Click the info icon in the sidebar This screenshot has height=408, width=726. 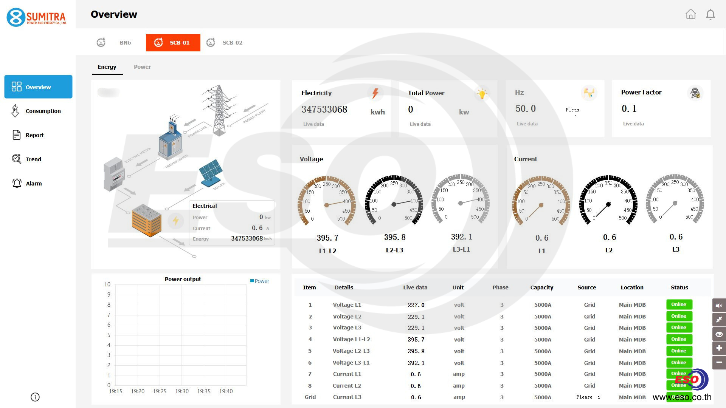(35, 397)
